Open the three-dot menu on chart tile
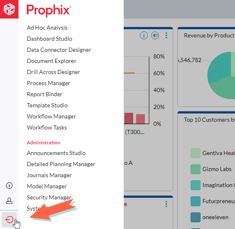235x229 pixels. point(166,35)
